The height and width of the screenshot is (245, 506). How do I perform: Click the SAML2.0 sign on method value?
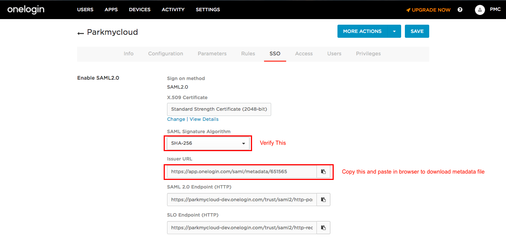178,87
